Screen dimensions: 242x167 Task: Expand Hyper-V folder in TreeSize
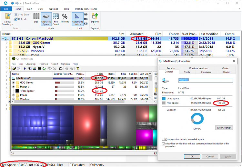7,47
